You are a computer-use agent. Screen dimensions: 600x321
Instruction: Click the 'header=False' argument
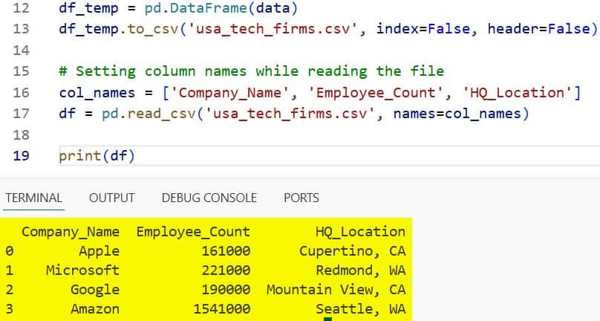tap(538, 29)
